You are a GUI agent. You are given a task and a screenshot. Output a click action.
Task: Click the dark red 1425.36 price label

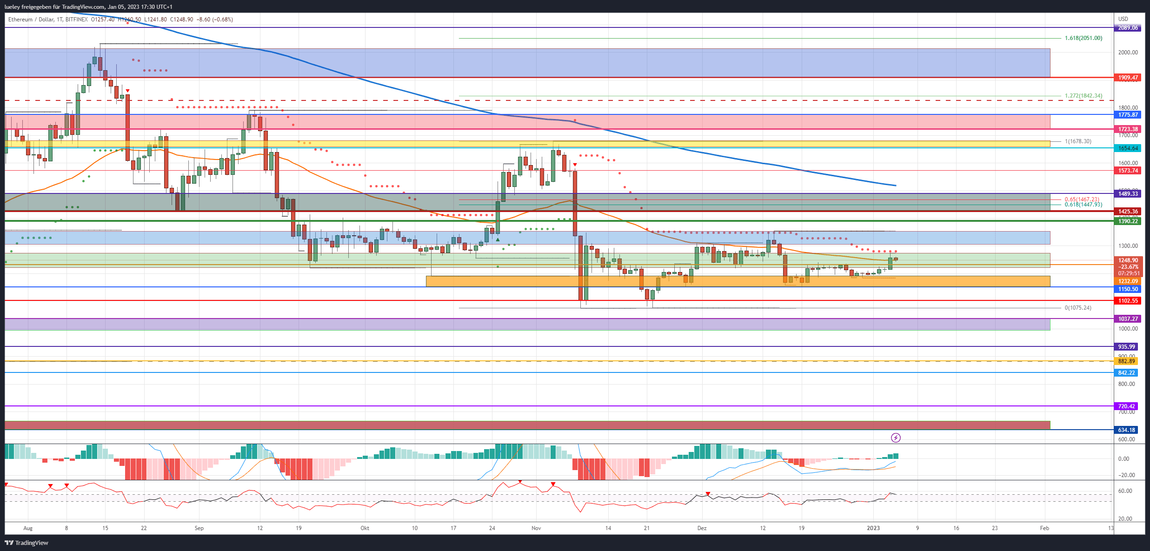[1128, 212]
